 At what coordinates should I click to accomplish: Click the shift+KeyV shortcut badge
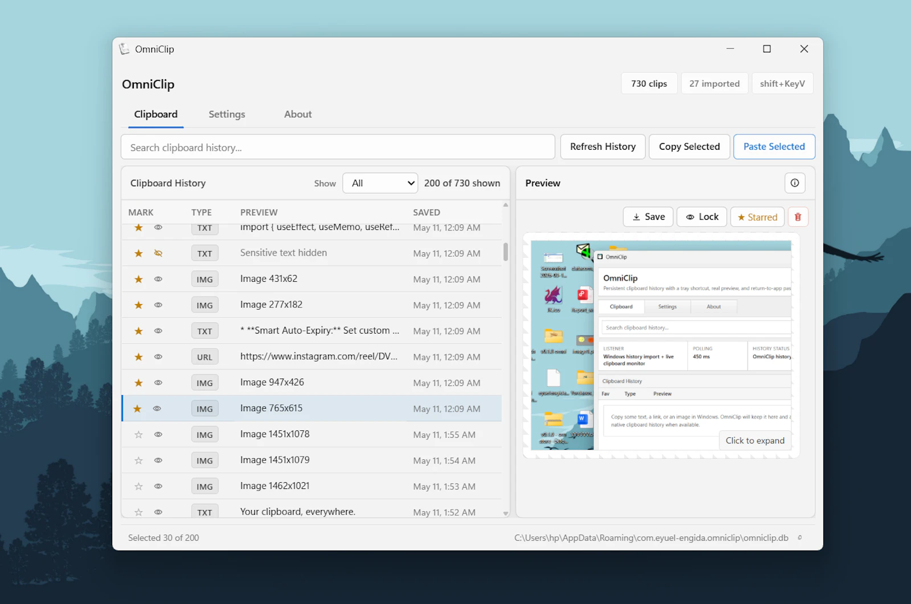(x=782, y=84)
